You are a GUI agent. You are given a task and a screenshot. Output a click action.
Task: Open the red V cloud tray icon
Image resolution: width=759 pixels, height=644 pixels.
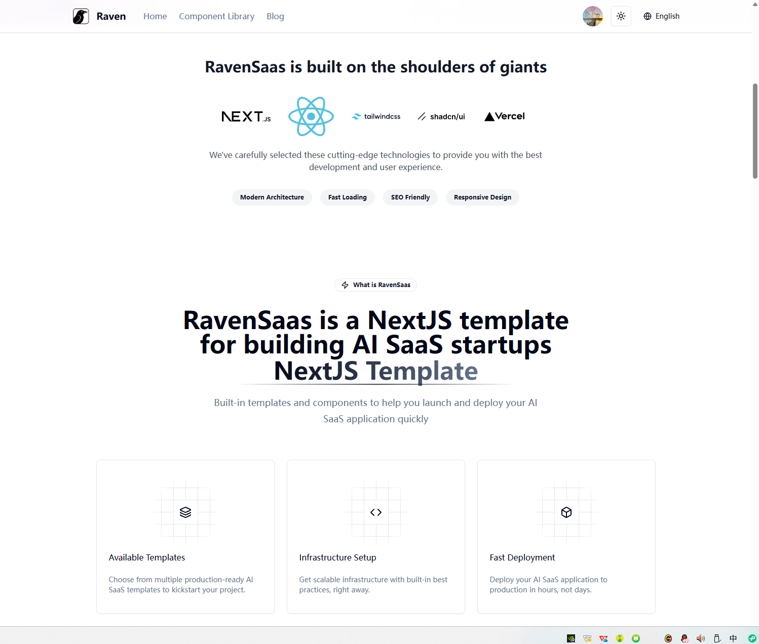[603, 638]
